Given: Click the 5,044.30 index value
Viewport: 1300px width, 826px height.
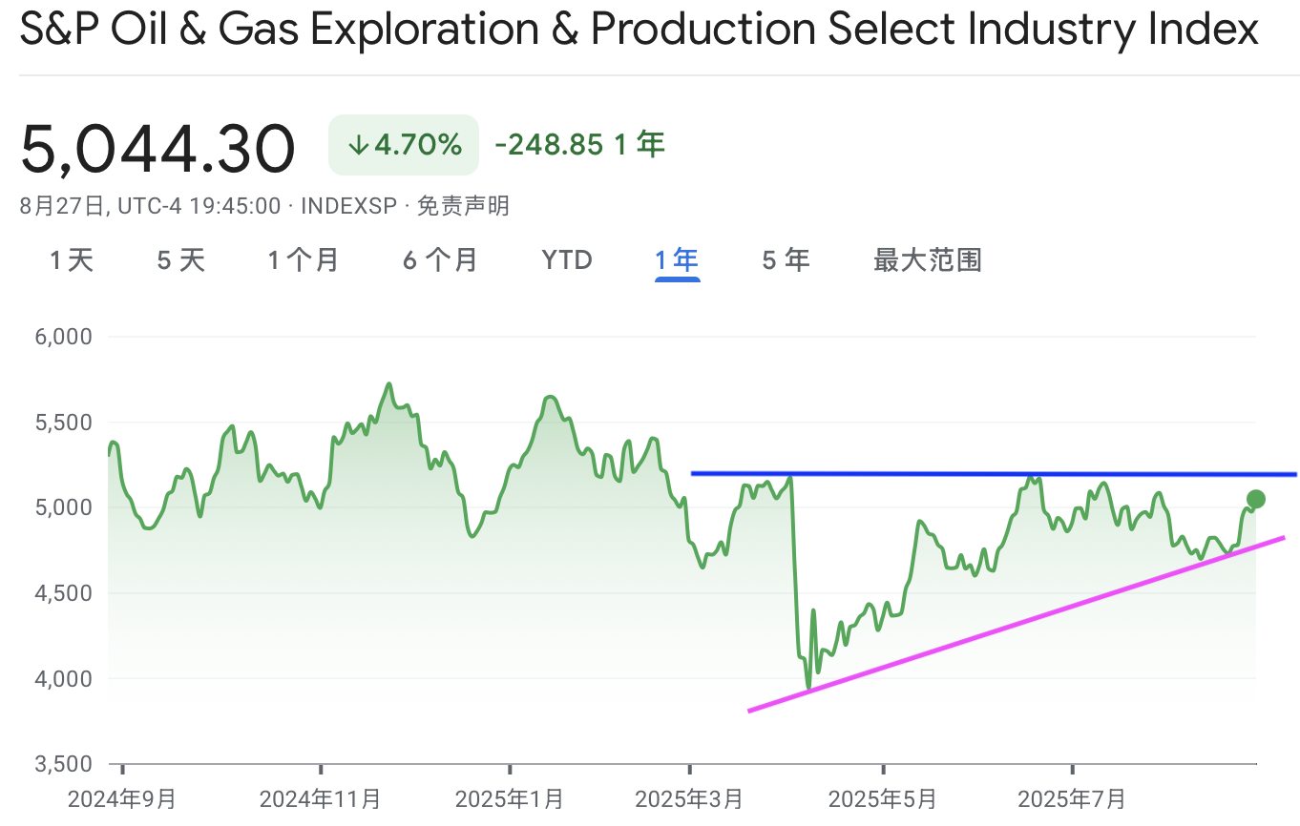Looking at the screenshot, I should tap(157, 150).
